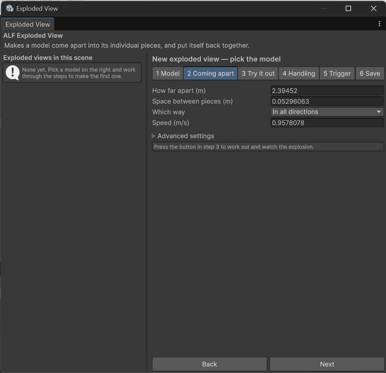Select the Exploded View window tab
This screenshot has width=386, height=373.
[27, 24]
